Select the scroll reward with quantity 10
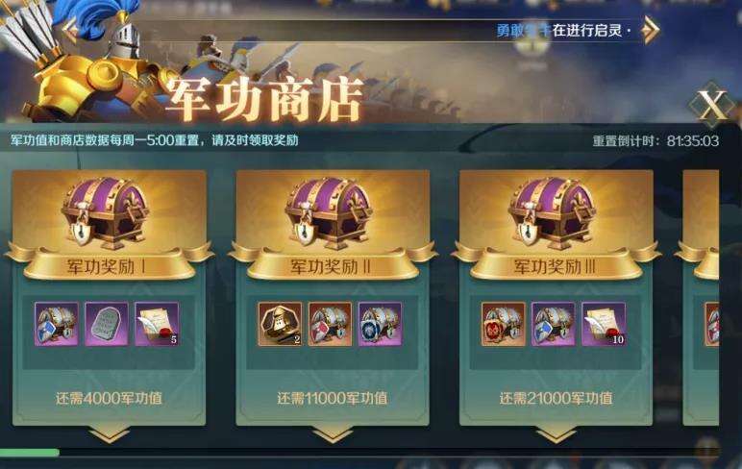 604,324
